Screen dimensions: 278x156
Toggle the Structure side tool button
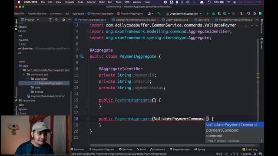click(x=16, y=94)
